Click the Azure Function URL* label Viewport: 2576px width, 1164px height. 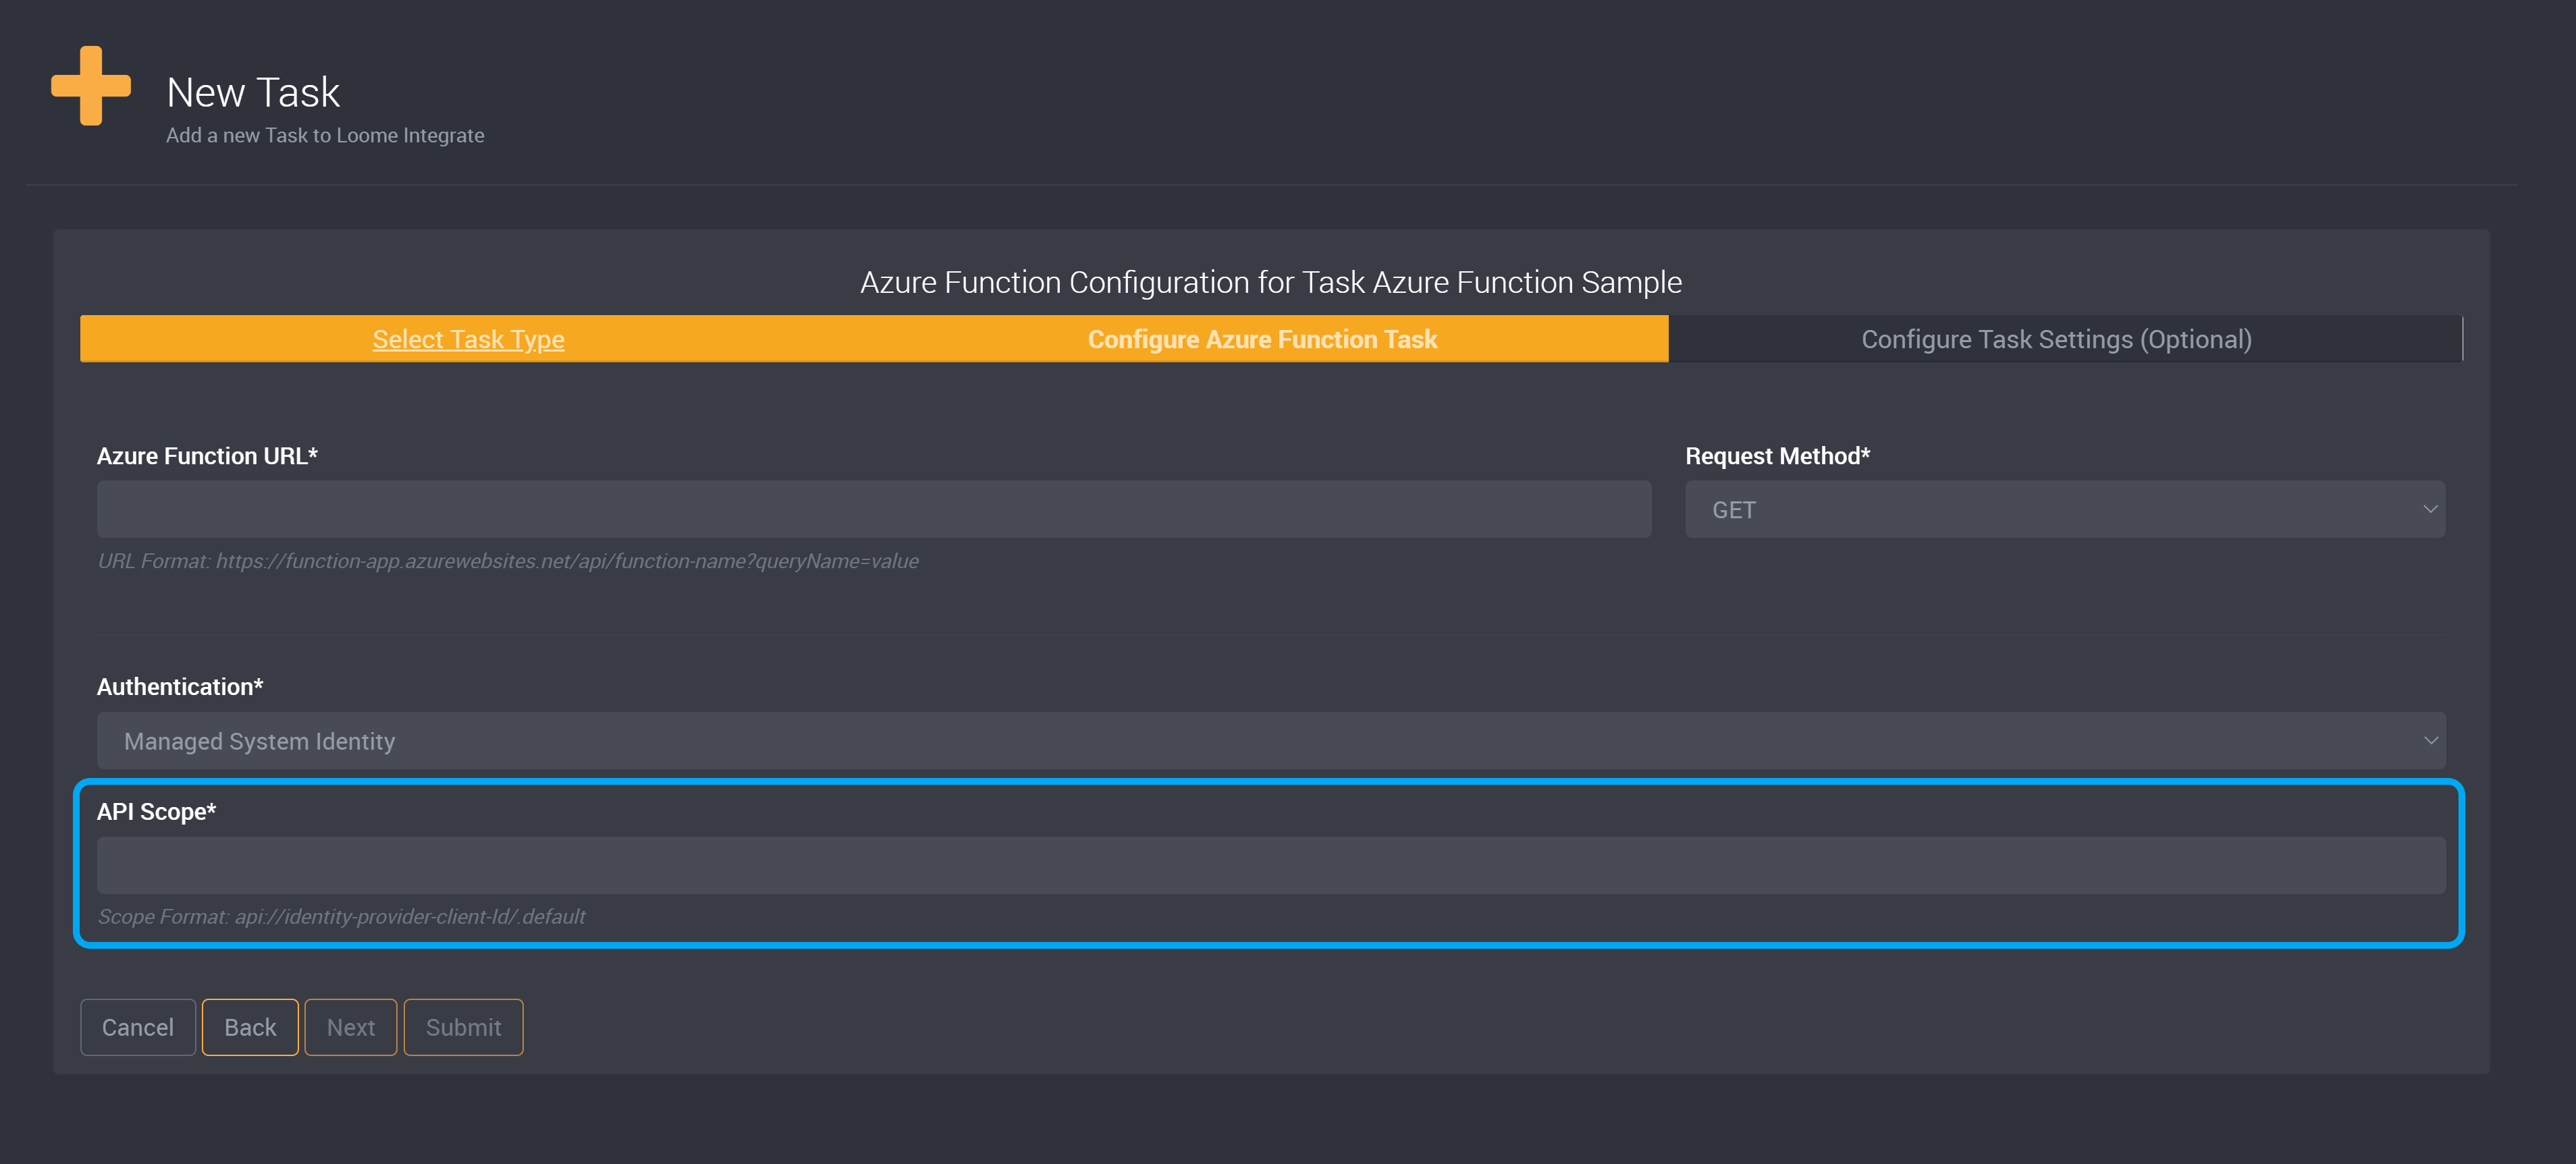pos(207,456)
